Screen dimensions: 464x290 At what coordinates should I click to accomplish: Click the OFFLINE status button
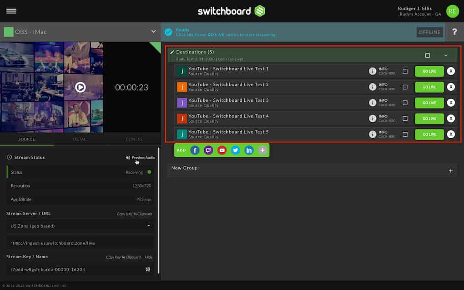[429, 32]
